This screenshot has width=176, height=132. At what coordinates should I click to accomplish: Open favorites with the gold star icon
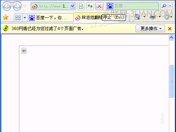[x=5, y=17]
